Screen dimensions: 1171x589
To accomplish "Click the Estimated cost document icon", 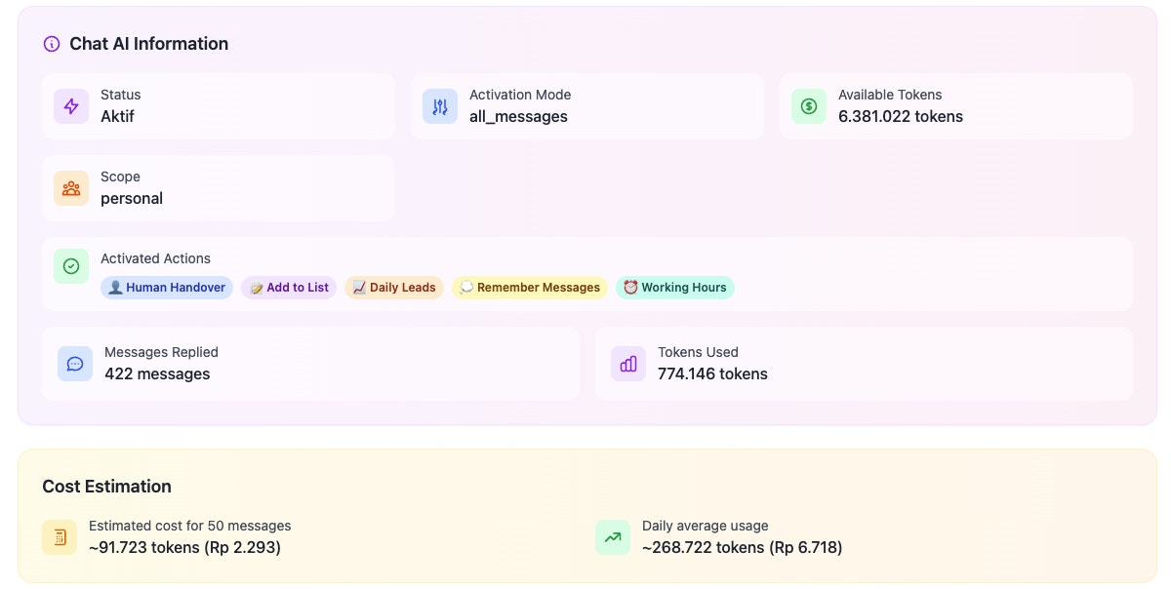I will coord(60,536).
